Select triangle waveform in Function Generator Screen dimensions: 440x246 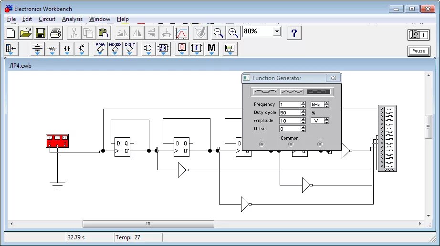pyautogui.click(x=292, y=92)
